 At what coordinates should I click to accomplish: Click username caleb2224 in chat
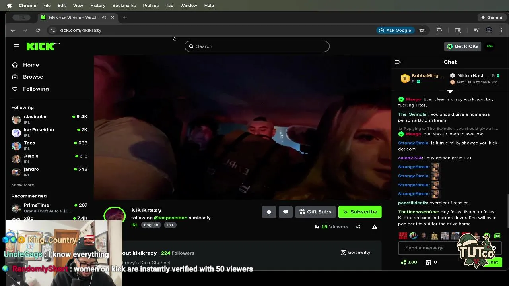coord(410,158)
